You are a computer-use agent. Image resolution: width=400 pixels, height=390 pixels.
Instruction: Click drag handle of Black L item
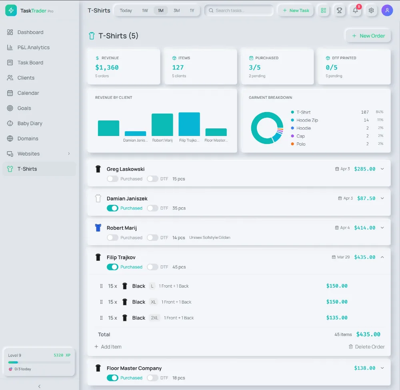pos(101,286)
